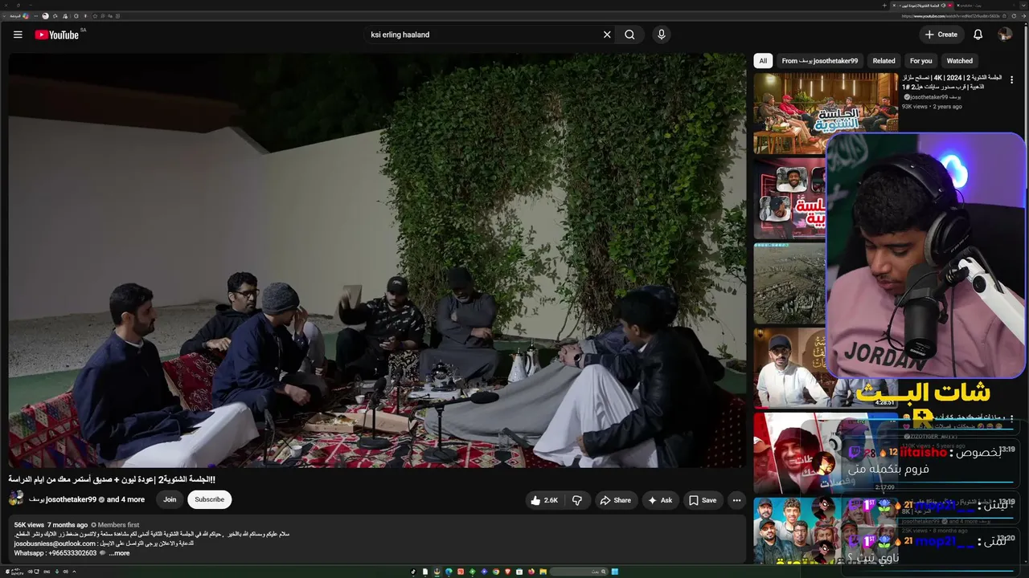Clear the search box with the X
Image resolution: width=1029 pixels, height=578 pixels.
click(607, 35)
